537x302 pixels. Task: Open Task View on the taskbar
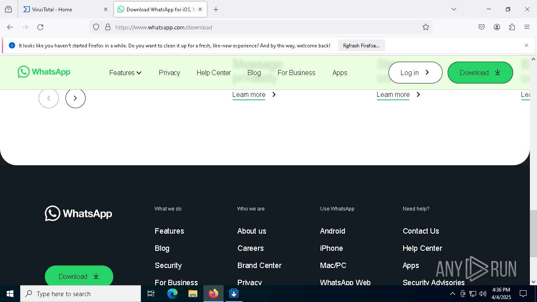coord(151,294)
